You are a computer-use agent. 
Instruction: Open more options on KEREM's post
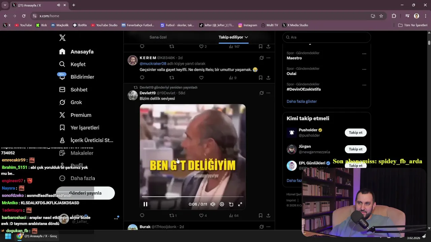[x=268, y=58]
